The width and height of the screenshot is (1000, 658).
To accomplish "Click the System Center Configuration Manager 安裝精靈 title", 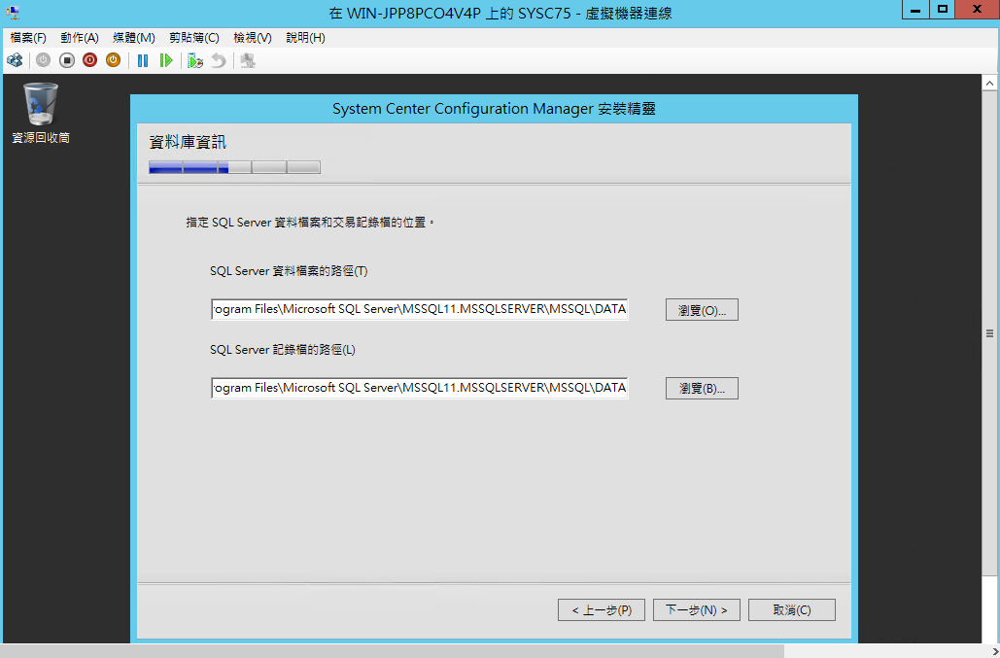I will 494,109.
